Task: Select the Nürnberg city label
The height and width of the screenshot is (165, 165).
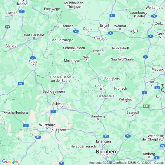Action: coord(107,152)
